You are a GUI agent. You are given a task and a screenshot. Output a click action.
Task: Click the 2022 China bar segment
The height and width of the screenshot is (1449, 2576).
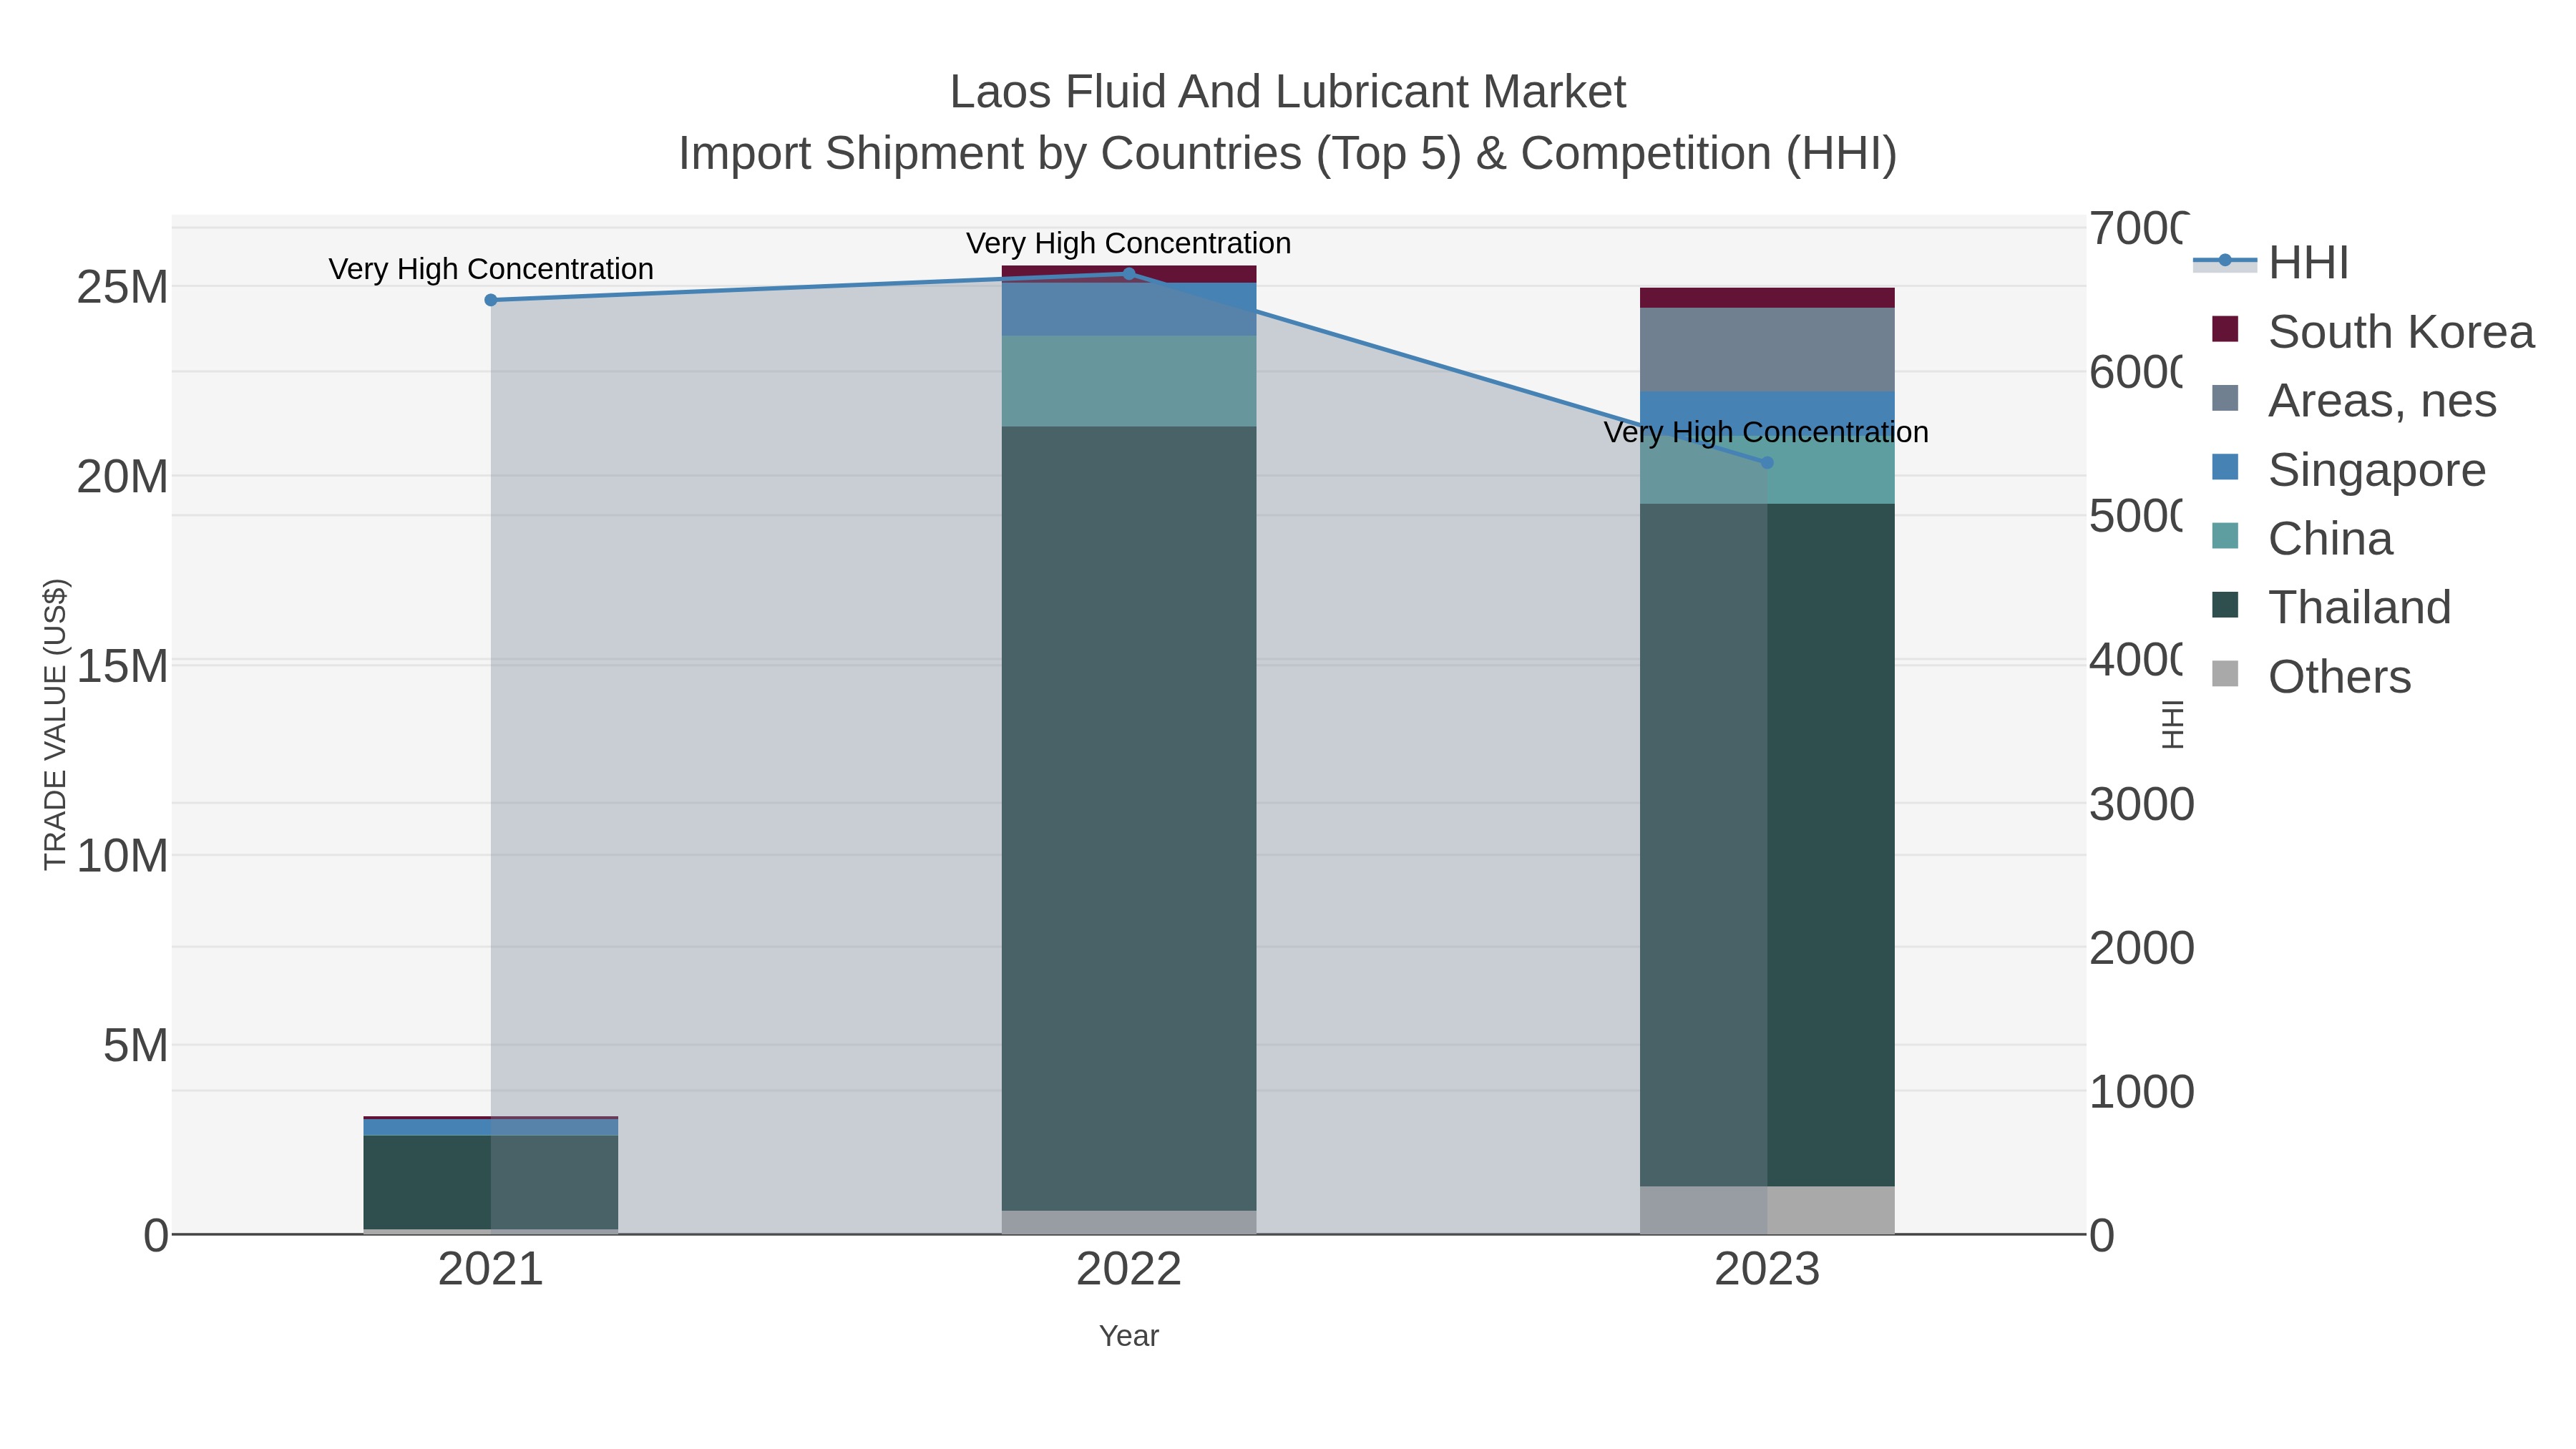point(1129,381)
